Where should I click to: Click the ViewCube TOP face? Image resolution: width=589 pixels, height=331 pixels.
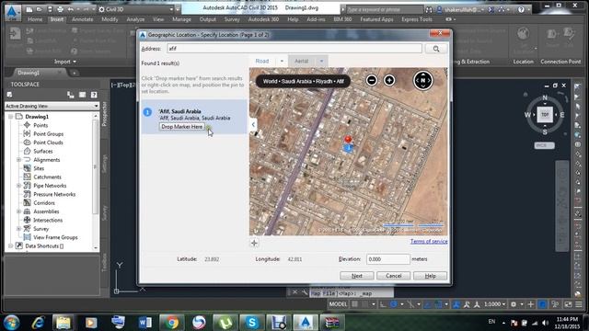545,114
